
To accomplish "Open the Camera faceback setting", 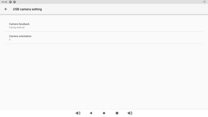I will point(104,25).
